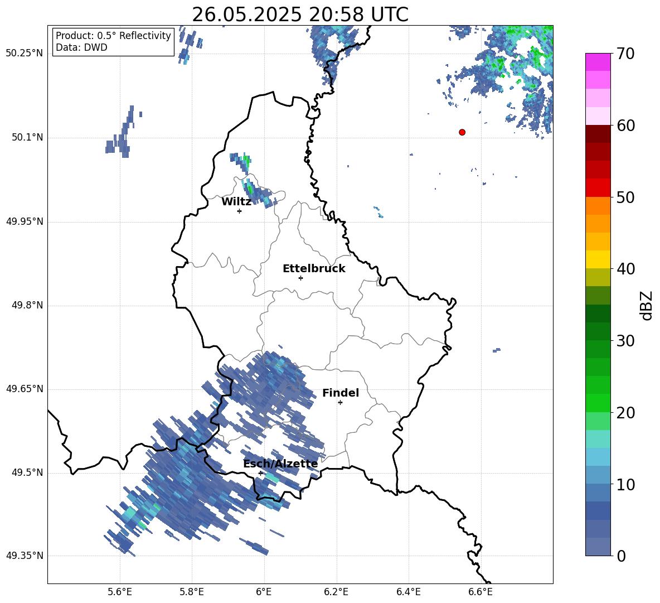
Task: Click the colorbar 10 tick label
Action: pos(626,484)
